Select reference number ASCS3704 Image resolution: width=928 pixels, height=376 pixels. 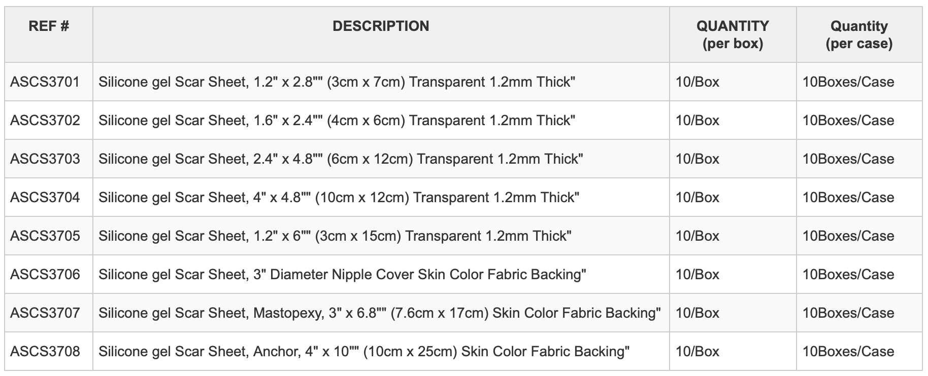pos(45,198)
